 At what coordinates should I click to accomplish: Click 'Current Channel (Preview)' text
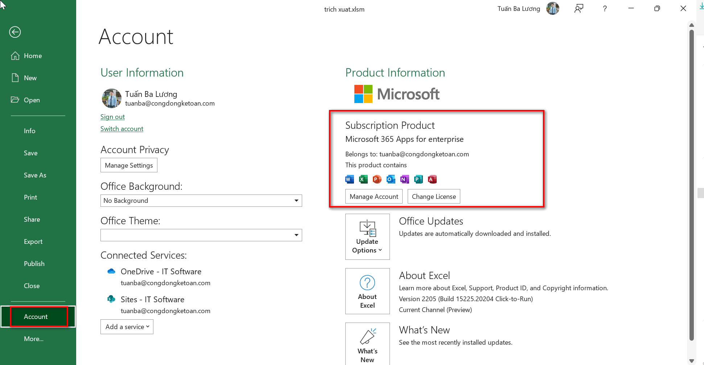click(x=435, y=310)
